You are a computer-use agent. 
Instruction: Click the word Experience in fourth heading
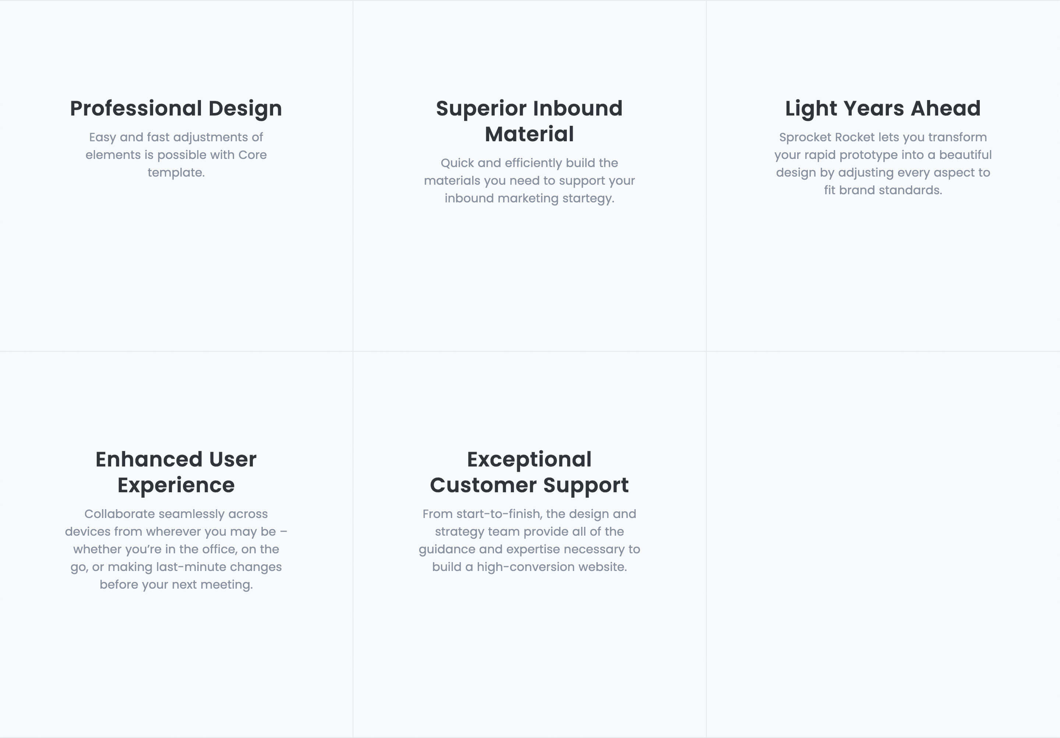coord(176,486)
